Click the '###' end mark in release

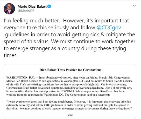(70, 115)
